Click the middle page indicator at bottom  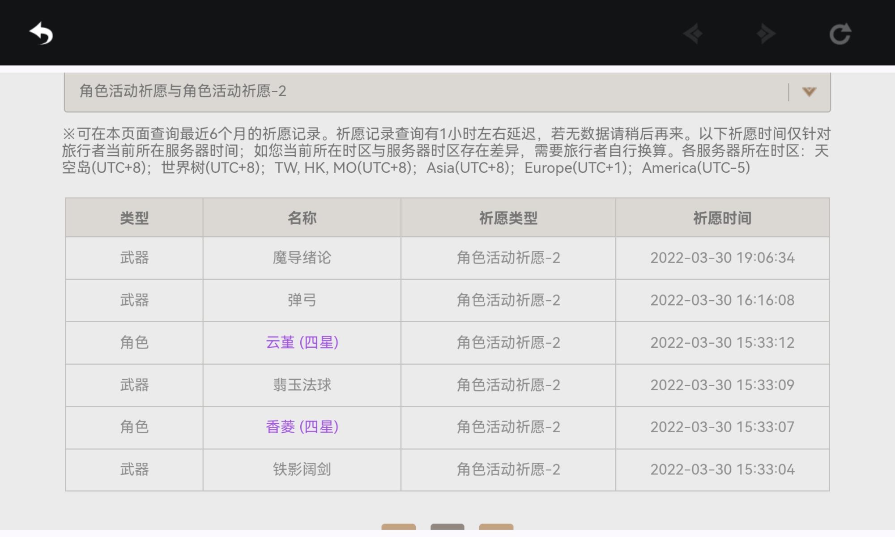[447, 527]
